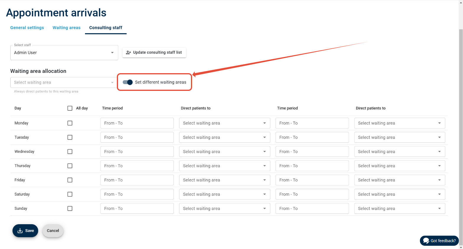Click the Saturday row label
This screenshot has height=249, width=463.
pyautogui.click(x=22, y=194)
